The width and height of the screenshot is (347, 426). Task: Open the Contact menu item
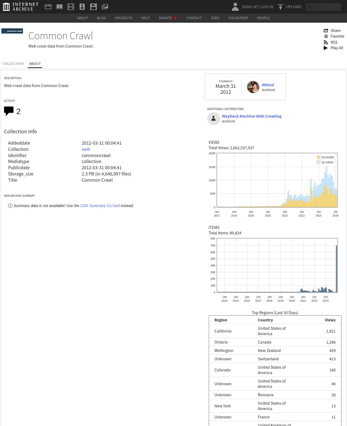[x=194, y=18]
